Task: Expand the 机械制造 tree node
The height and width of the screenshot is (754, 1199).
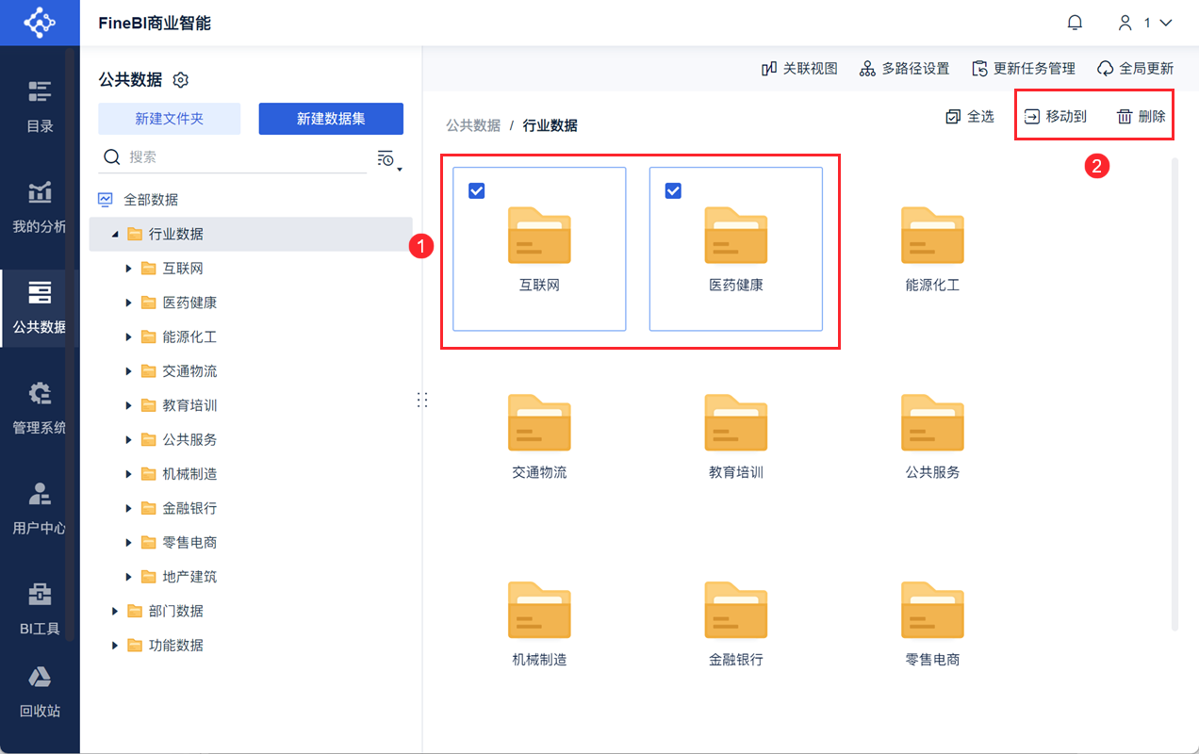Action: [x=129, y=474]
